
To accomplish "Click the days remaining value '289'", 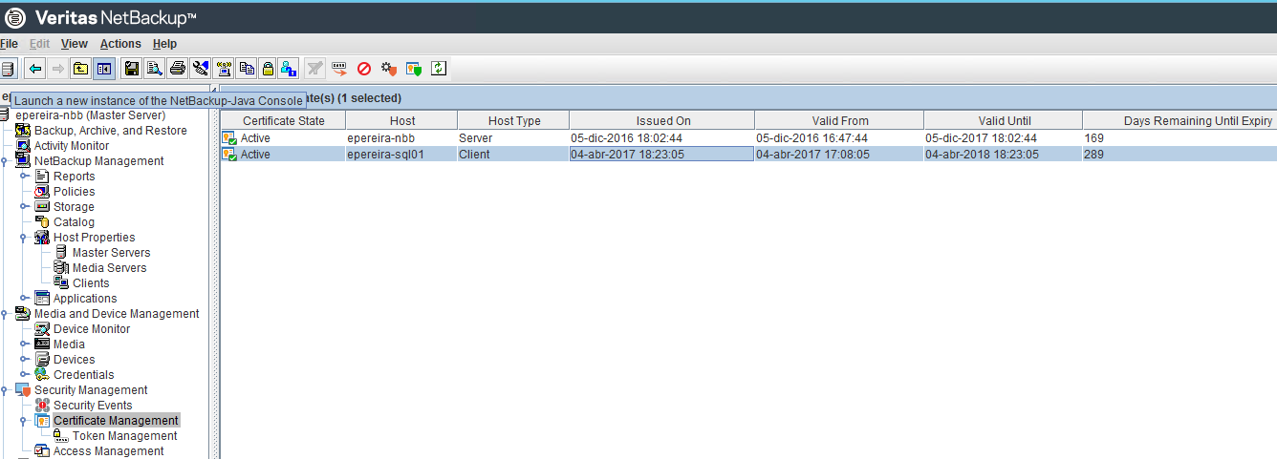I will tap(1094, 154).
